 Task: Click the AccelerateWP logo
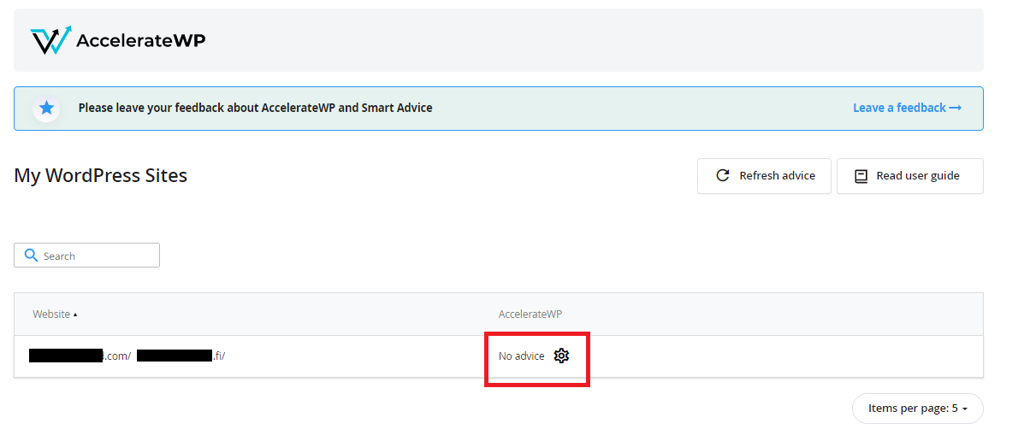[118, 40]
